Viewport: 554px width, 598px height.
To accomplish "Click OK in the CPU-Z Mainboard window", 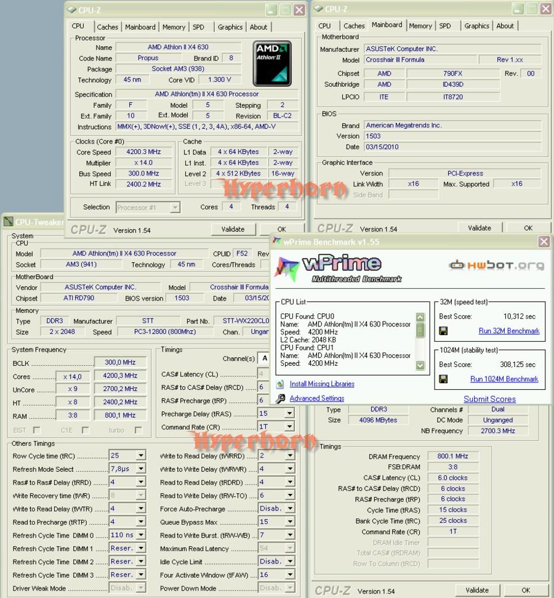I will pos(528,228).
